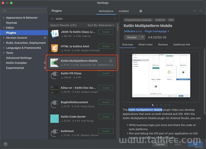Image resolution: width=206 pixels, height=149 pixels.
Task: Select Experimental in the sidebar
Action: click(x=15, y=68)
